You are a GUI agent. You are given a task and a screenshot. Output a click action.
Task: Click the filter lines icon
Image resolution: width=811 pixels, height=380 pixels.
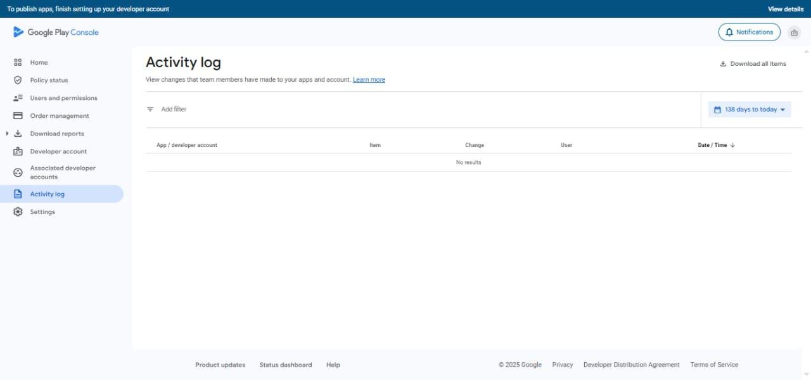pyautogui.click(x=150, y=110)
